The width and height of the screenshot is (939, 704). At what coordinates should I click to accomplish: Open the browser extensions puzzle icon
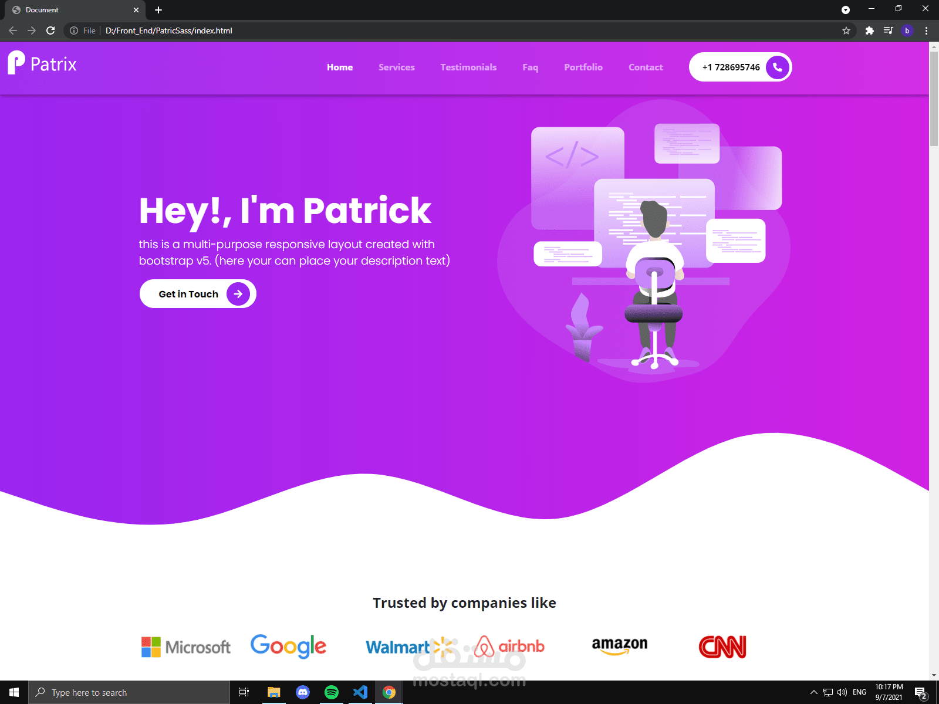point(869,31)
